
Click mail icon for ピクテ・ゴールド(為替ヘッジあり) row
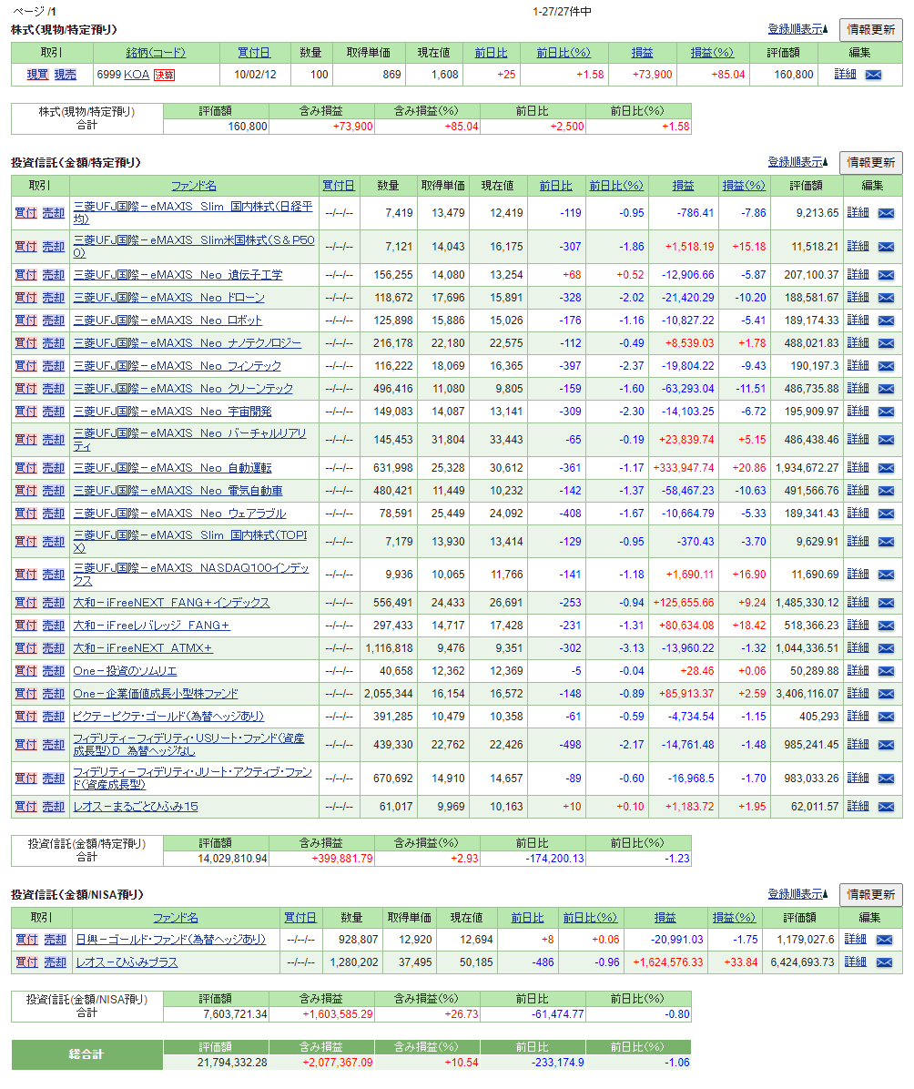[886, 717]
